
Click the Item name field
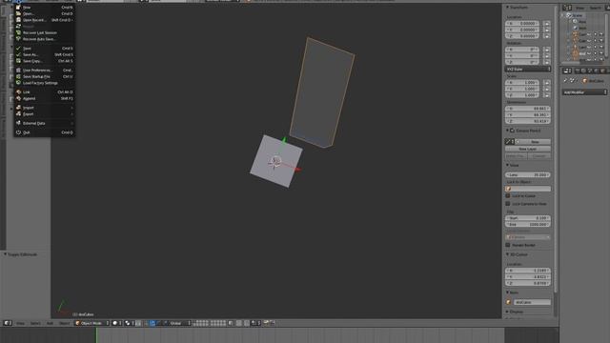(532, 302)
